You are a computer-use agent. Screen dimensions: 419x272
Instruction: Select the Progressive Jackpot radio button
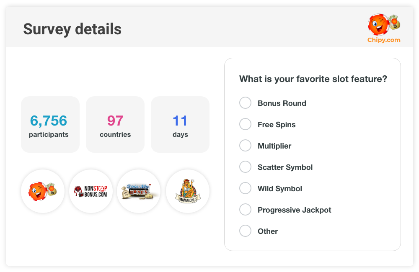245,209
